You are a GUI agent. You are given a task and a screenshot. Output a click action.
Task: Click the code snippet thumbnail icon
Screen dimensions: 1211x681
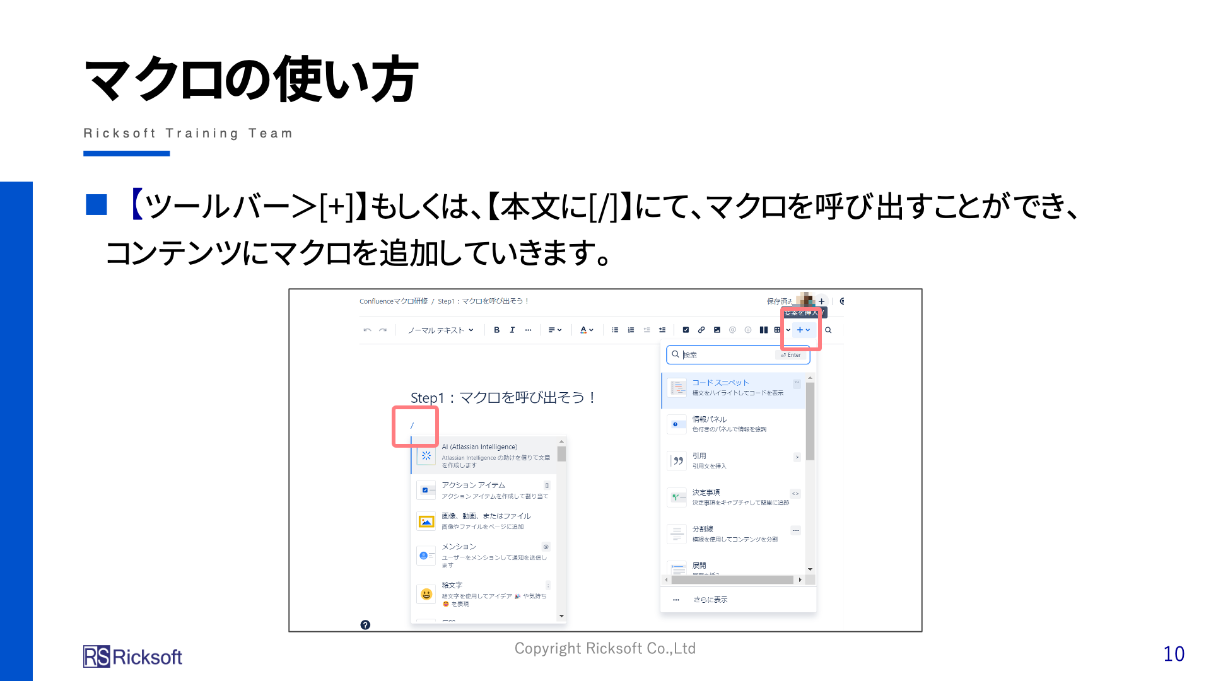(x=677, y=388)
